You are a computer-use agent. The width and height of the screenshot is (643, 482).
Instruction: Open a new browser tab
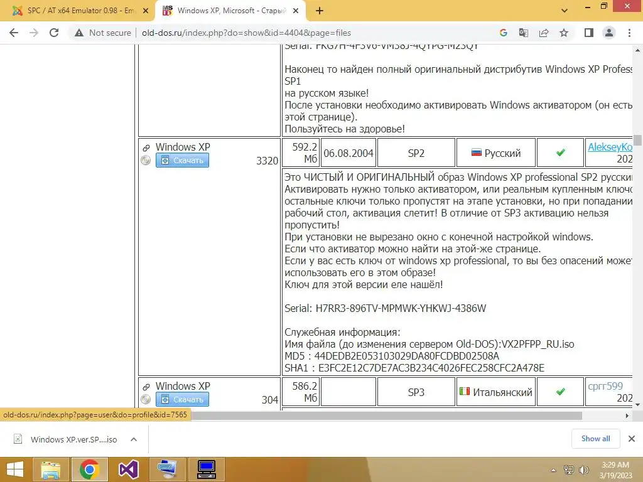pyautogui.click(x=320, y=11)
